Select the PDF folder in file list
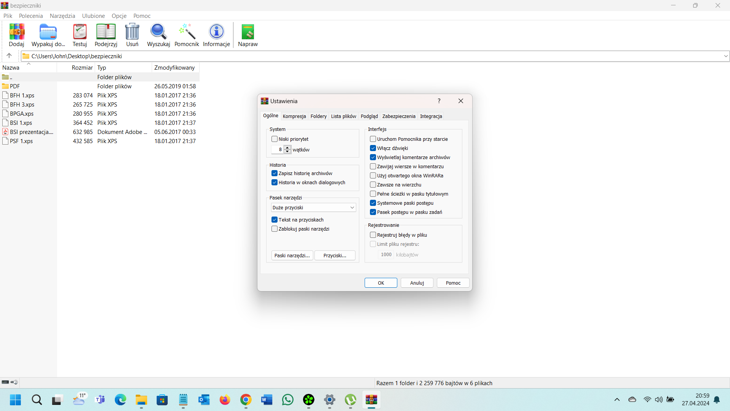 (x=100, y=86)
